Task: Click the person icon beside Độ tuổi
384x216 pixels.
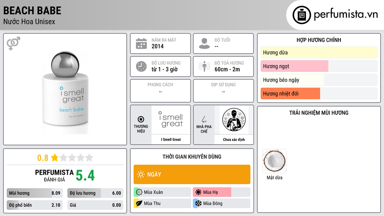Action: click(x=204, y=43)
